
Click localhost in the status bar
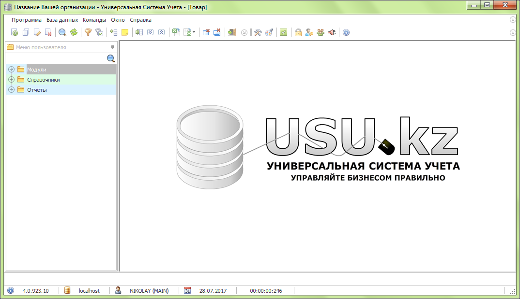89,291
